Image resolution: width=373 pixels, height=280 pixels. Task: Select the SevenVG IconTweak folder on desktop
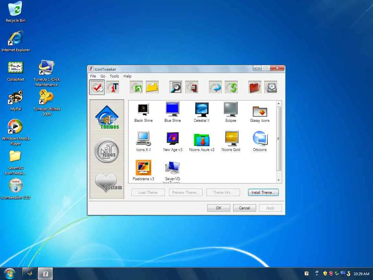tap(16, 163)
